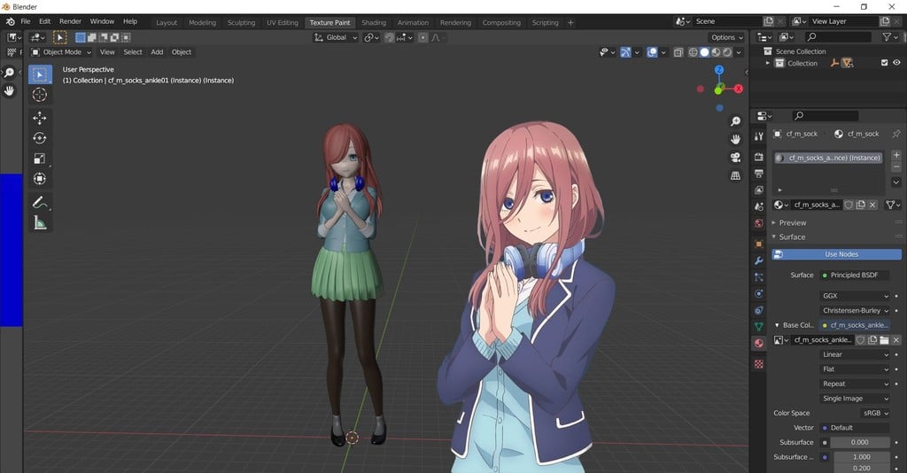907x473 pixels.
Task: Toggle X-ray display in viewport header
Action: coord(678,52)
